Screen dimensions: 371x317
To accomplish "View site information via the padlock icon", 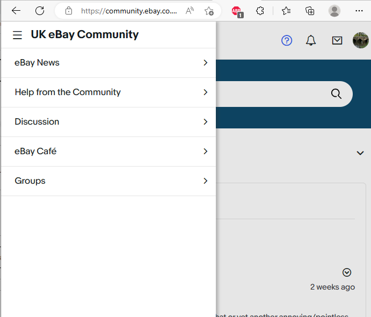I will (69, 11).
